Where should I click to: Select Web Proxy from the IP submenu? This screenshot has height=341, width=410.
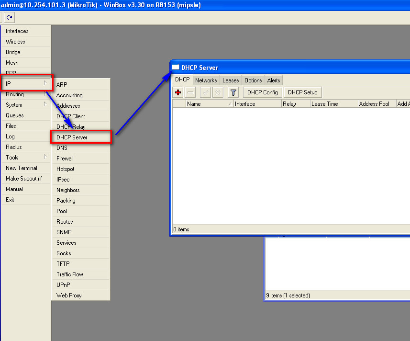point(81,295)
